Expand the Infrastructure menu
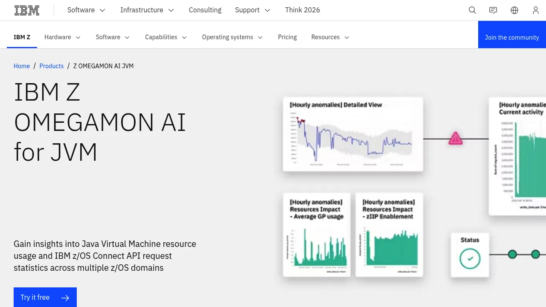This screenshot has width=546, height=307. pos(147,10)
